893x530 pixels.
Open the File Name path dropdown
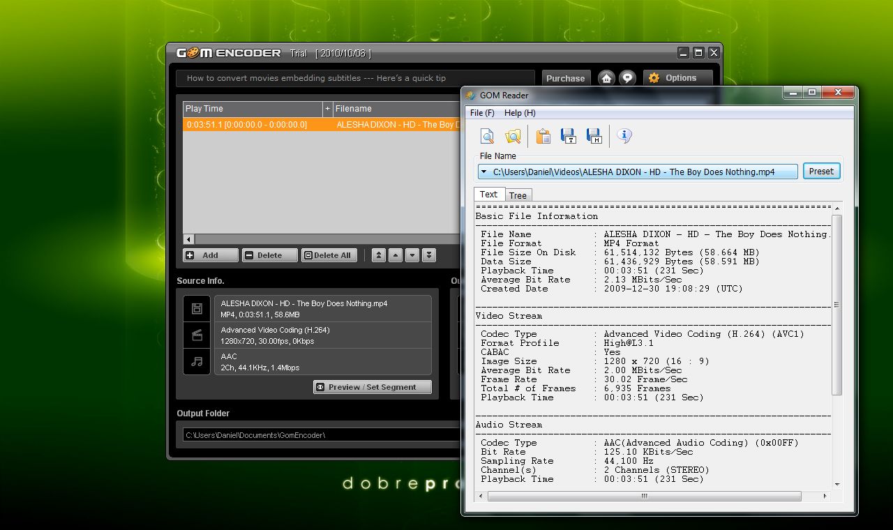pos(483,172)
